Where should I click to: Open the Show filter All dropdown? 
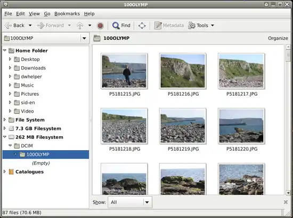point(130,203)
